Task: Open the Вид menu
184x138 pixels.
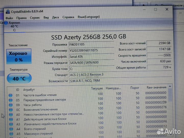Action: click(x=46, y=18)
